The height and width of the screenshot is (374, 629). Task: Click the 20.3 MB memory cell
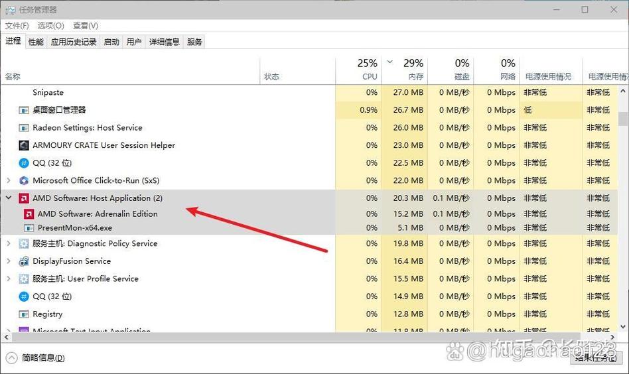[x=405, y=198]
